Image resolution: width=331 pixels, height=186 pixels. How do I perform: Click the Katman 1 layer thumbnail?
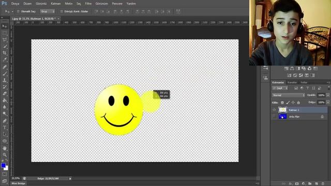[x=282, y=110]
